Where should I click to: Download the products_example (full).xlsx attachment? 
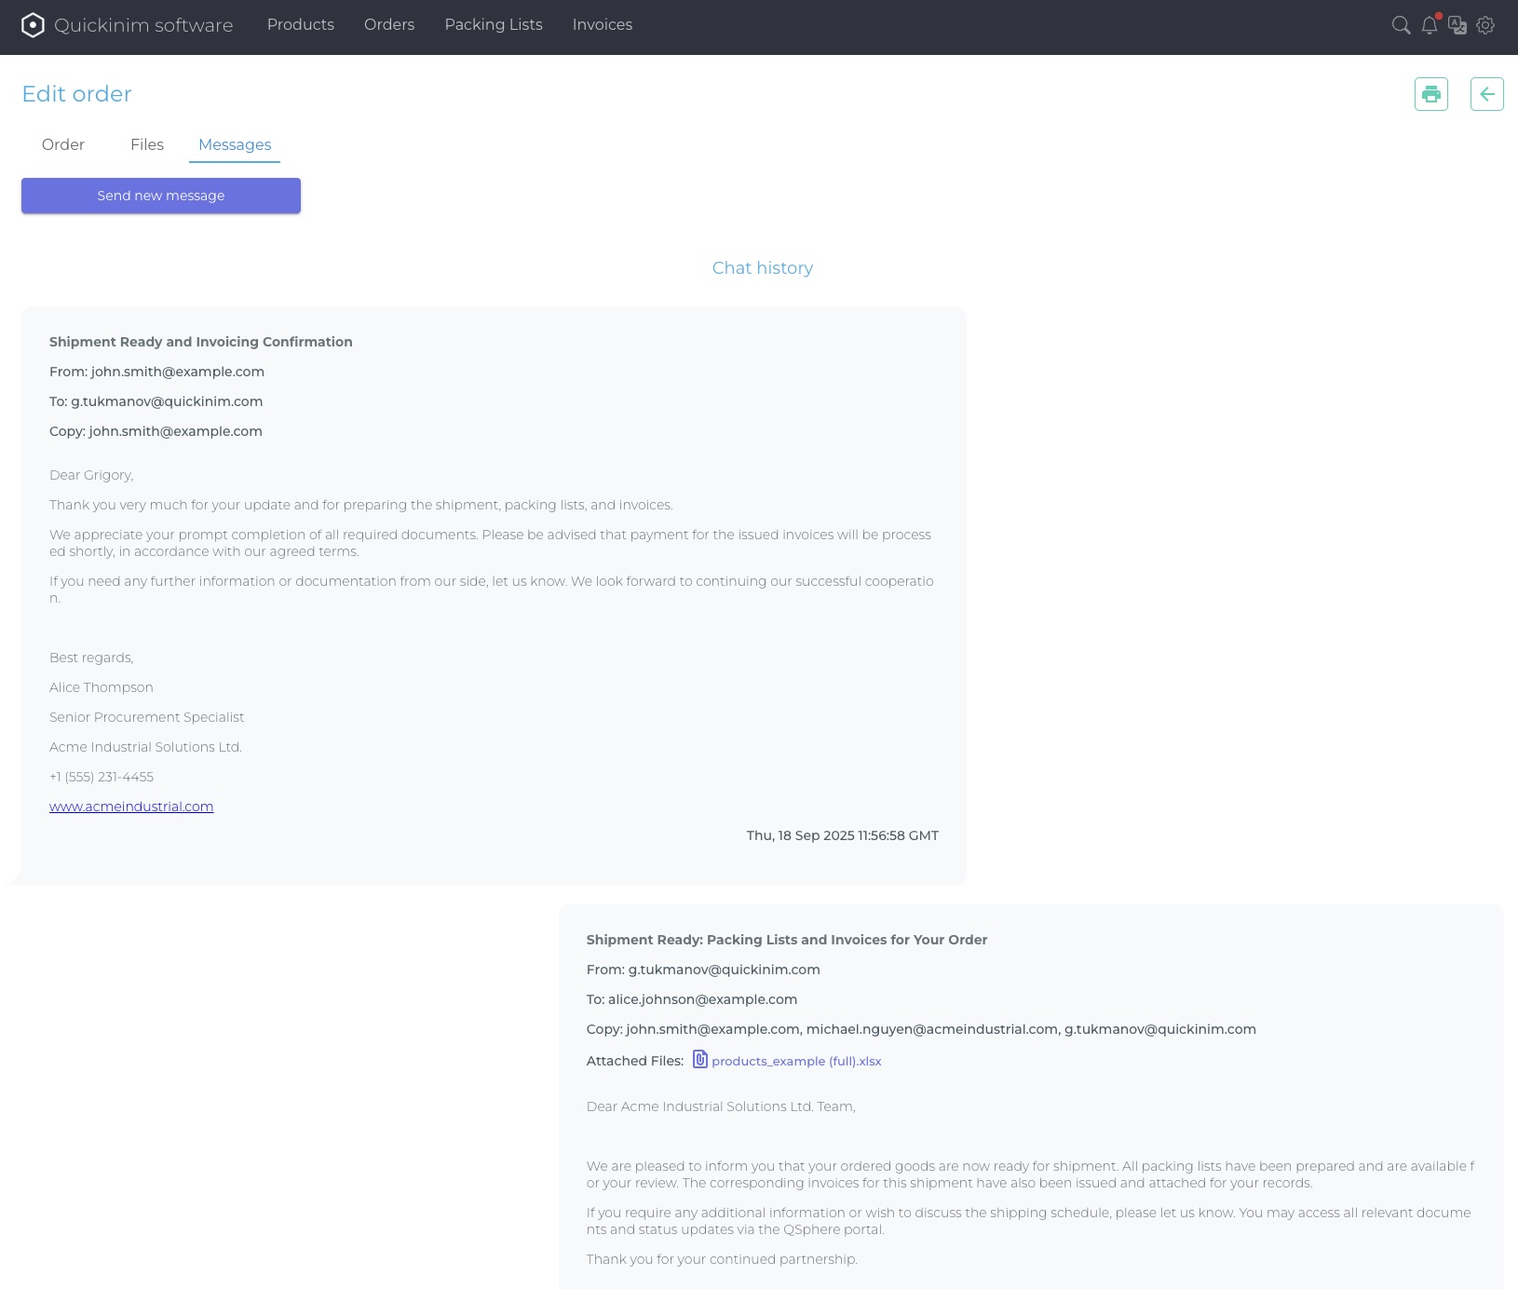(796, 1061)
